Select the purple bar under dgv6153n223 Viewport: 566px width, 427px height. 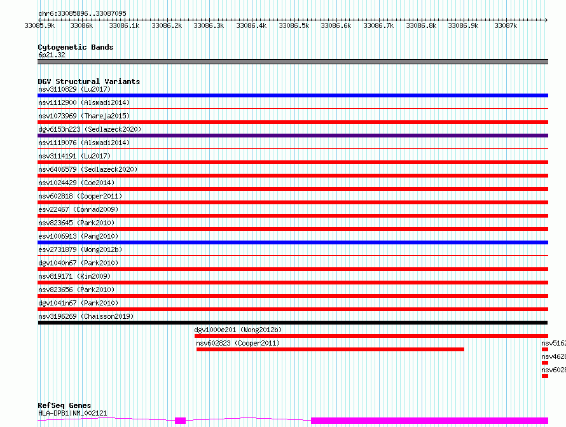(x=293, y=136)
